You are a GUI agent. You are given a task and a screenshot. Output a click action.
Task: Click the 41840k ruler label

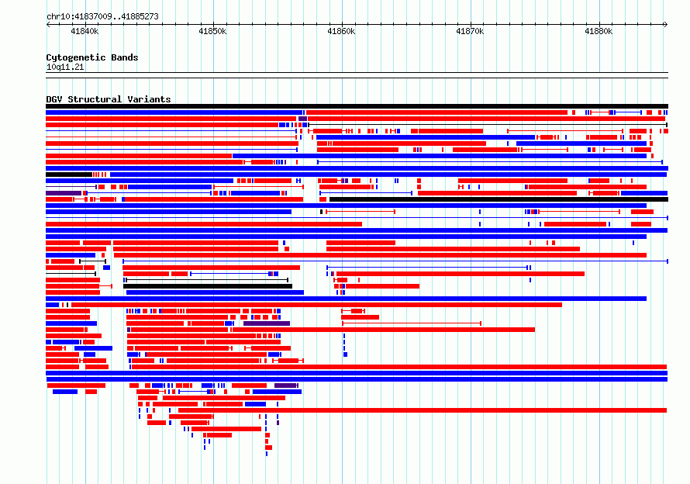tap(85, 31)
